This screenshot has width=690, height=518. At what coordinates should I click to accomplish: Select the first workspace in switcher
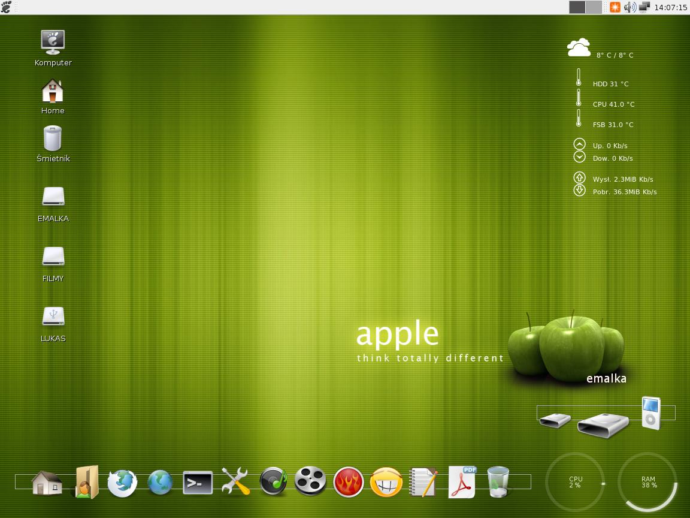click(577, 7)
